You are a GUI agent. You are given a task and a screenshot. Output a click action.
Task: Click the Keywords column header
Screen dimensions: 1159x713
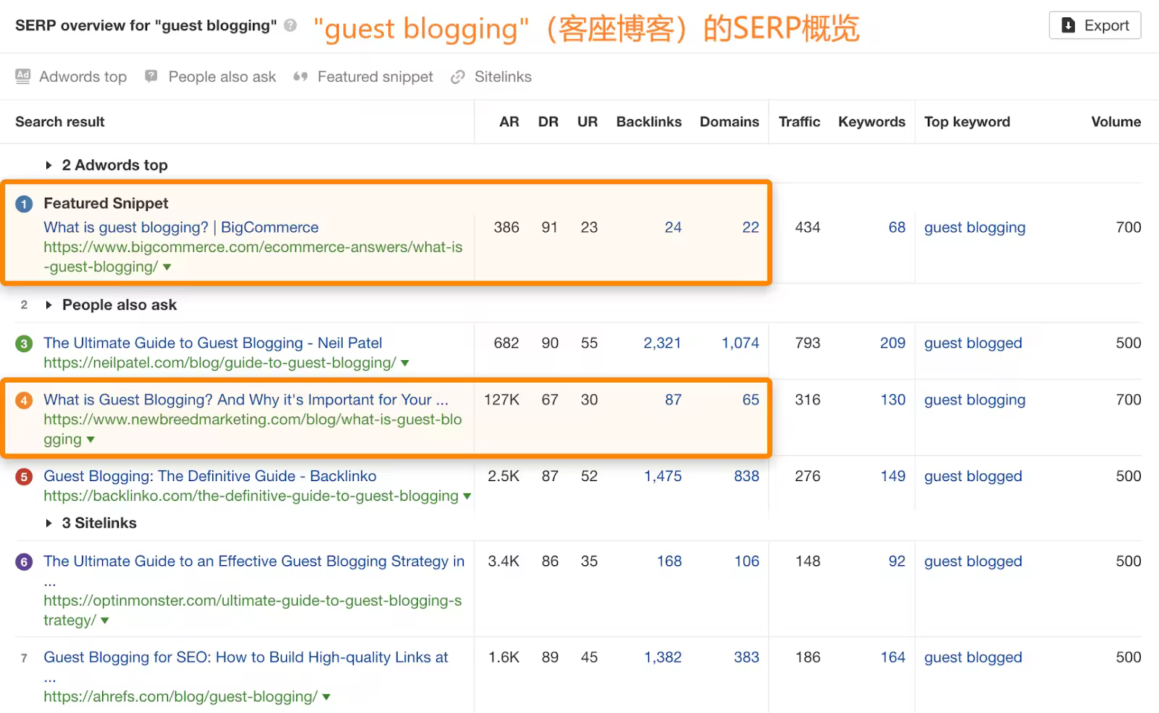(872, 122)
